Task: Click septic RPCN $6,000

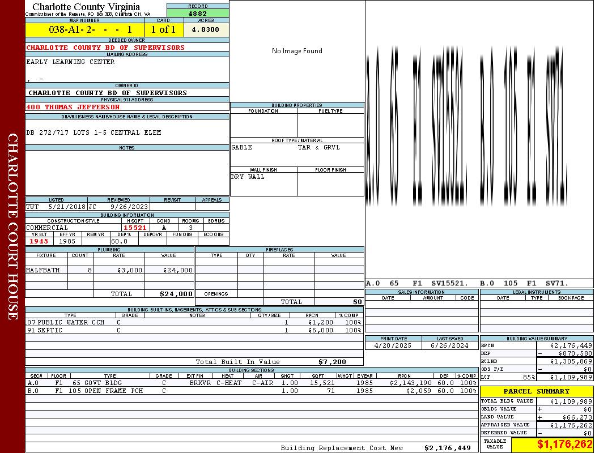Action: point(321,330)
